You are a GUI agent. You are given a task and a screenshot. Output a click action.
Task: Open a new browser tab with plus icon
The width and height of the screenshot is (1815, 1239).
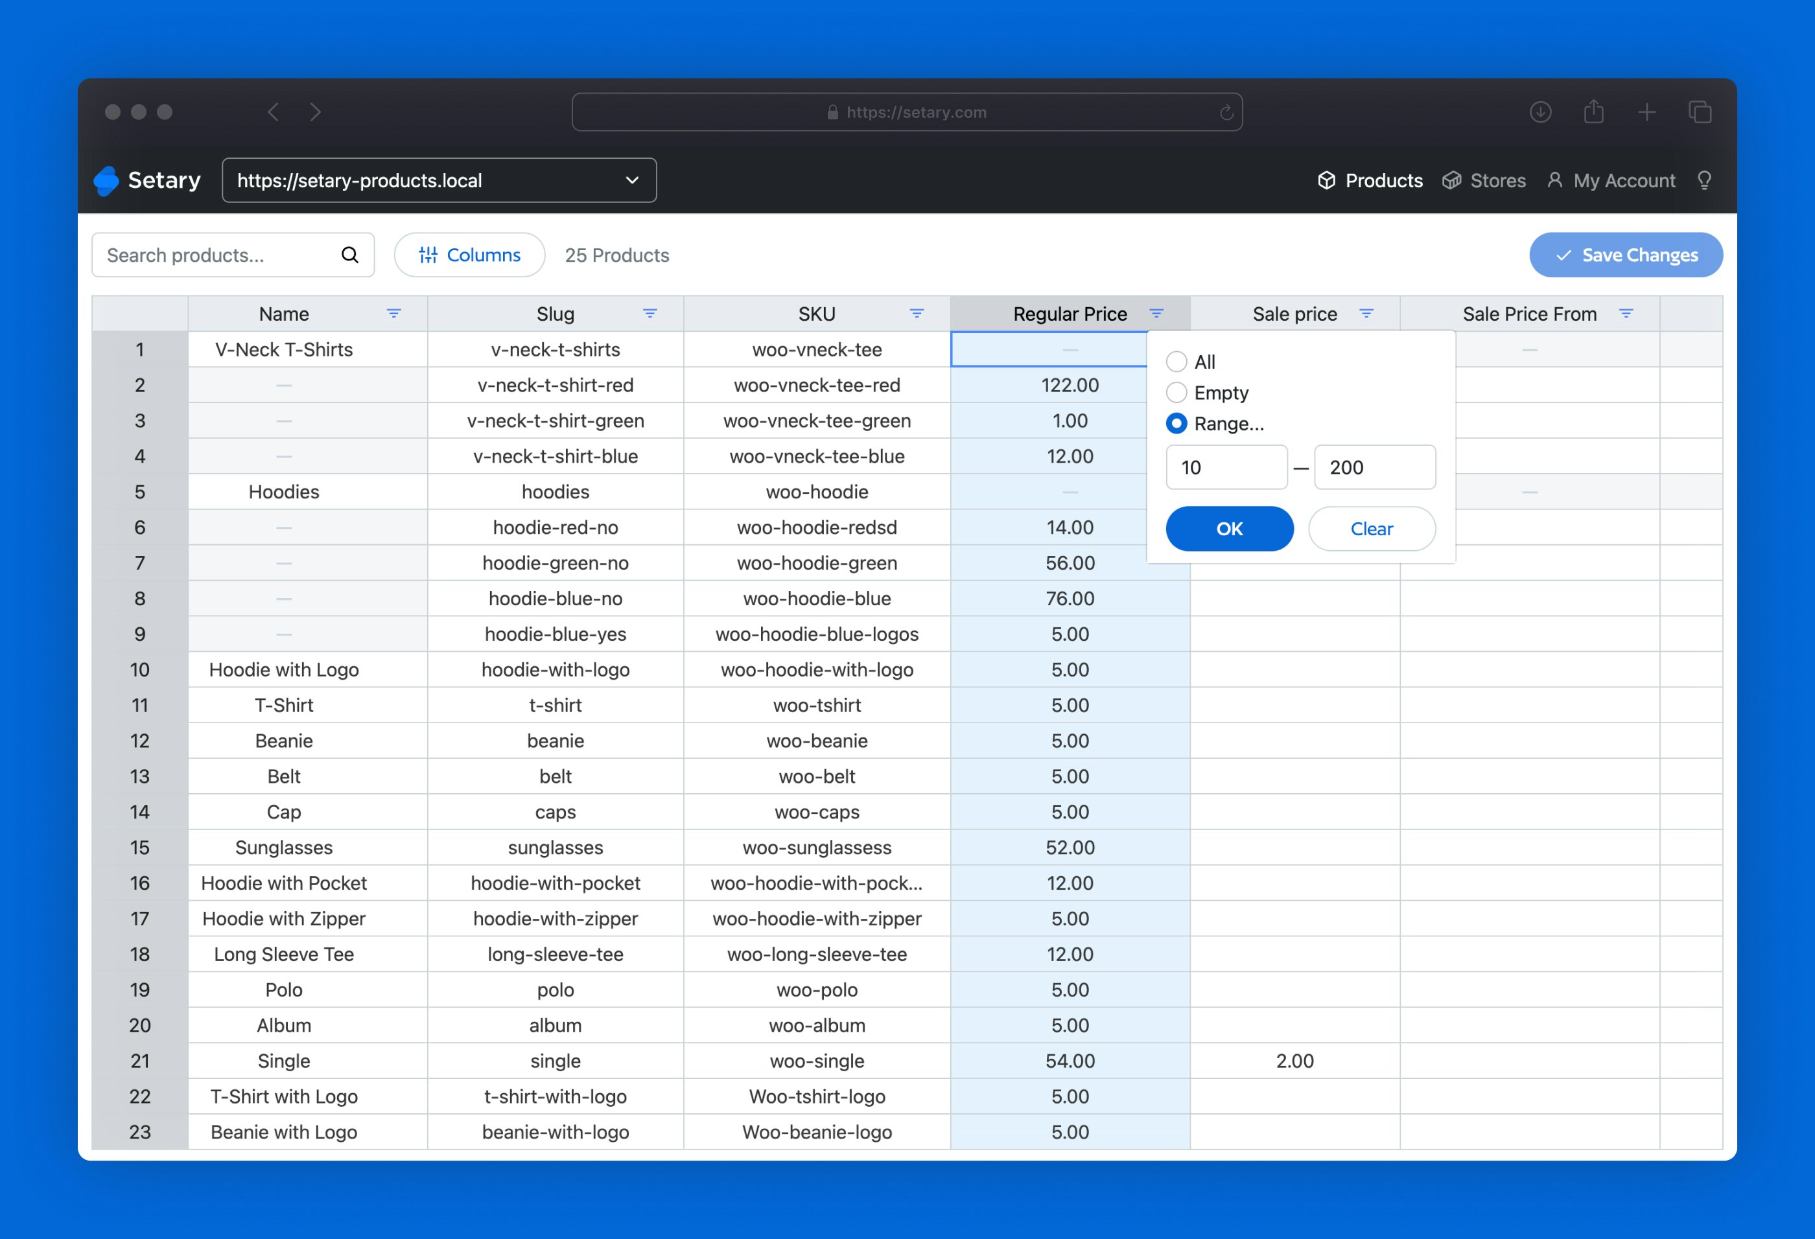[x=1646, y=112]
